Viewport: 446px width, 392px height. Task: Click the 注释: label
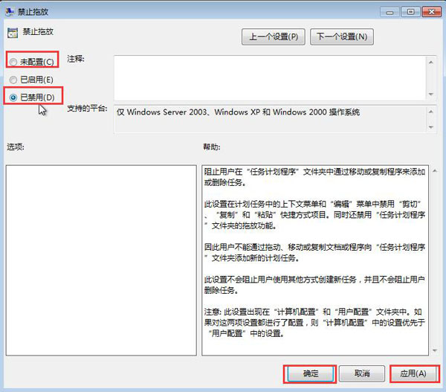pyautogui.click(x=76, y=60)
